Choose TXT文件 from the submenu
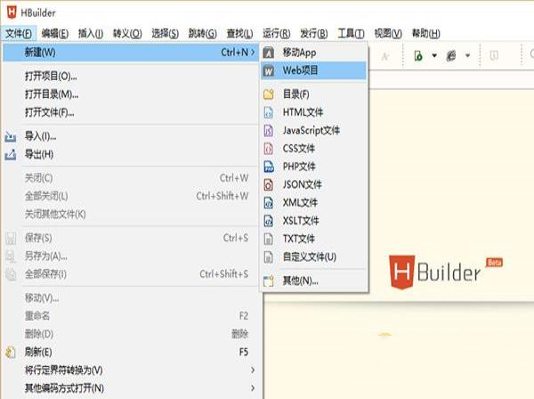Image resolution: width=534 pixels, height=399 pixels. (x=298, y=239)
